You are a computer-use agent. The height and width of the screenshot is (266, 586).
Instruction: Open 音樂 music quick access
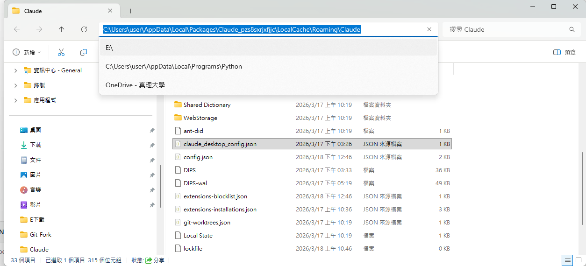31,190
